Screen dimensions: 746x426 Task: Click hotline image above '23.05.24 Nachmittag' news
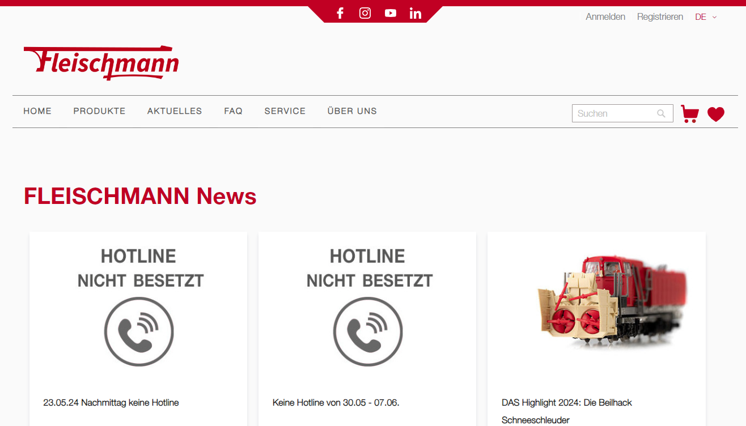tap(139, 306)
